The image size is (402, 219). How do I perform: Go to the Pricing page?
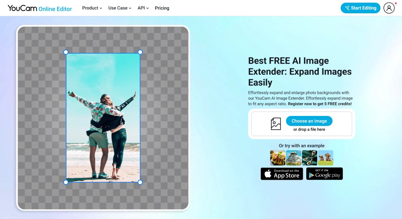pyautogui.click(x=162, y=8)
